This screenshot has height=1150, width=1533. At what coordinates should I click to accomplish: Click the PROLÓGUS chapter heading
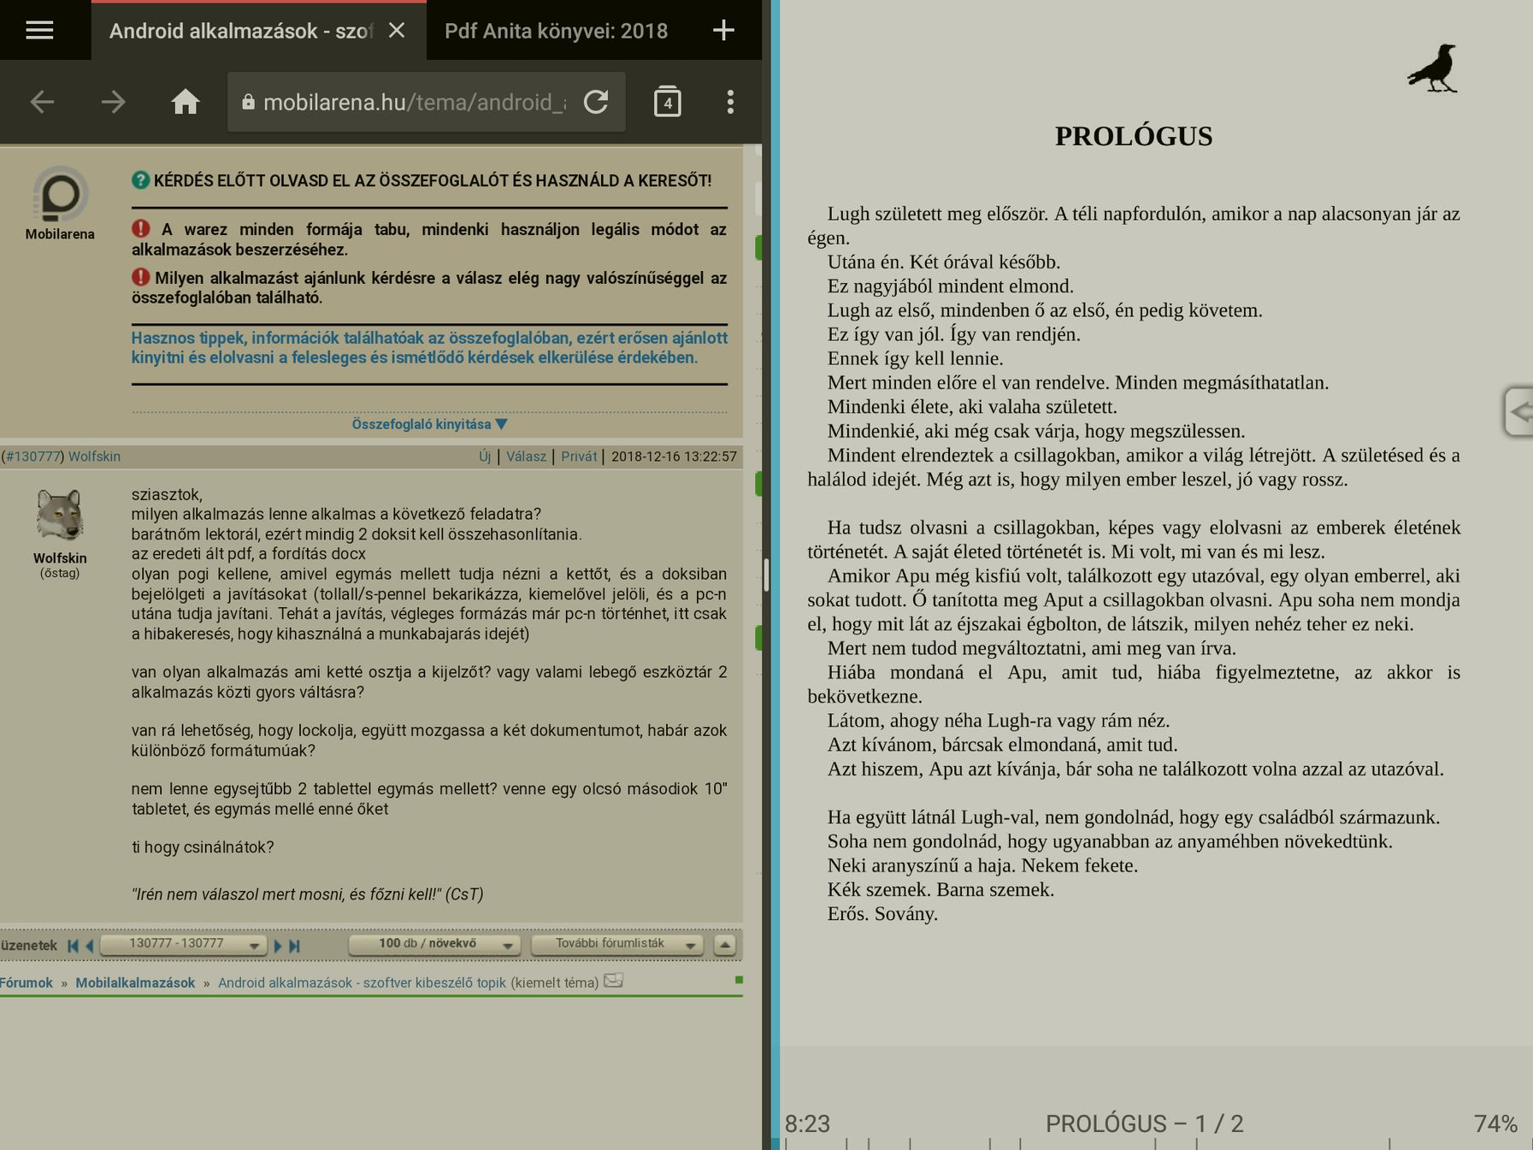[x=1134, y=136]
